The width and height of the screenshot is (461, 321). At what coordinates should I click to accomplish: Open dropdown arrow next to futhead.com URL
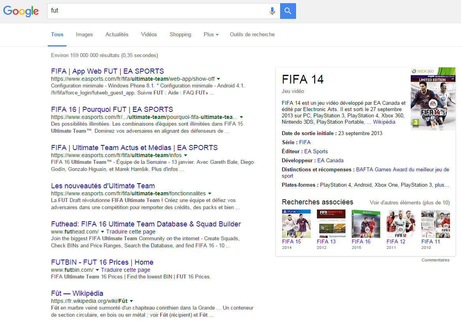[103, 232]
